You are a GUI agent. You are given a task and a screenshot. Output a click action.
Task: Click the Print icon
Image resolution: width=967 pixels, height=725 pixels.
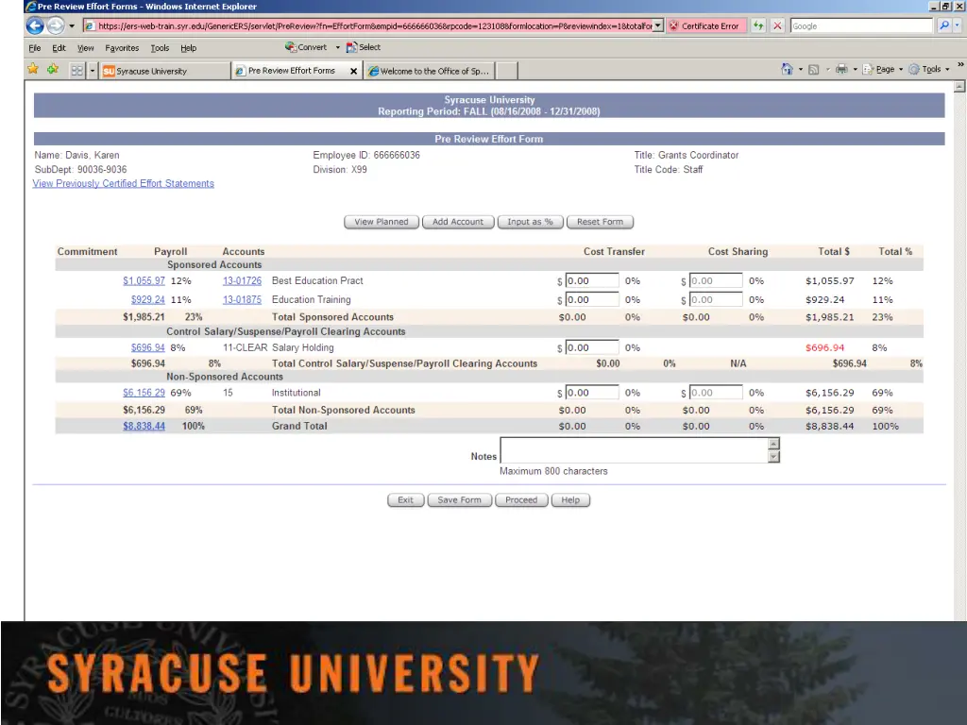[841, 69]
